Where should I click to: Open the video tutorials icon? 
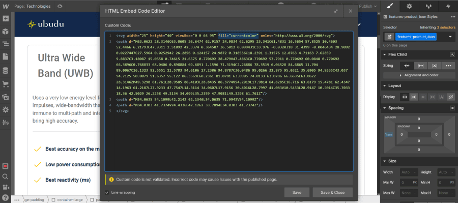point(6,187)
